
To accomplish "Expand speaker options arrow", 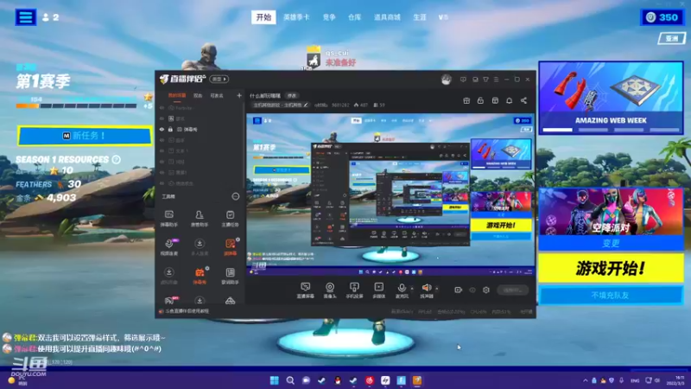I will point(437,289).
